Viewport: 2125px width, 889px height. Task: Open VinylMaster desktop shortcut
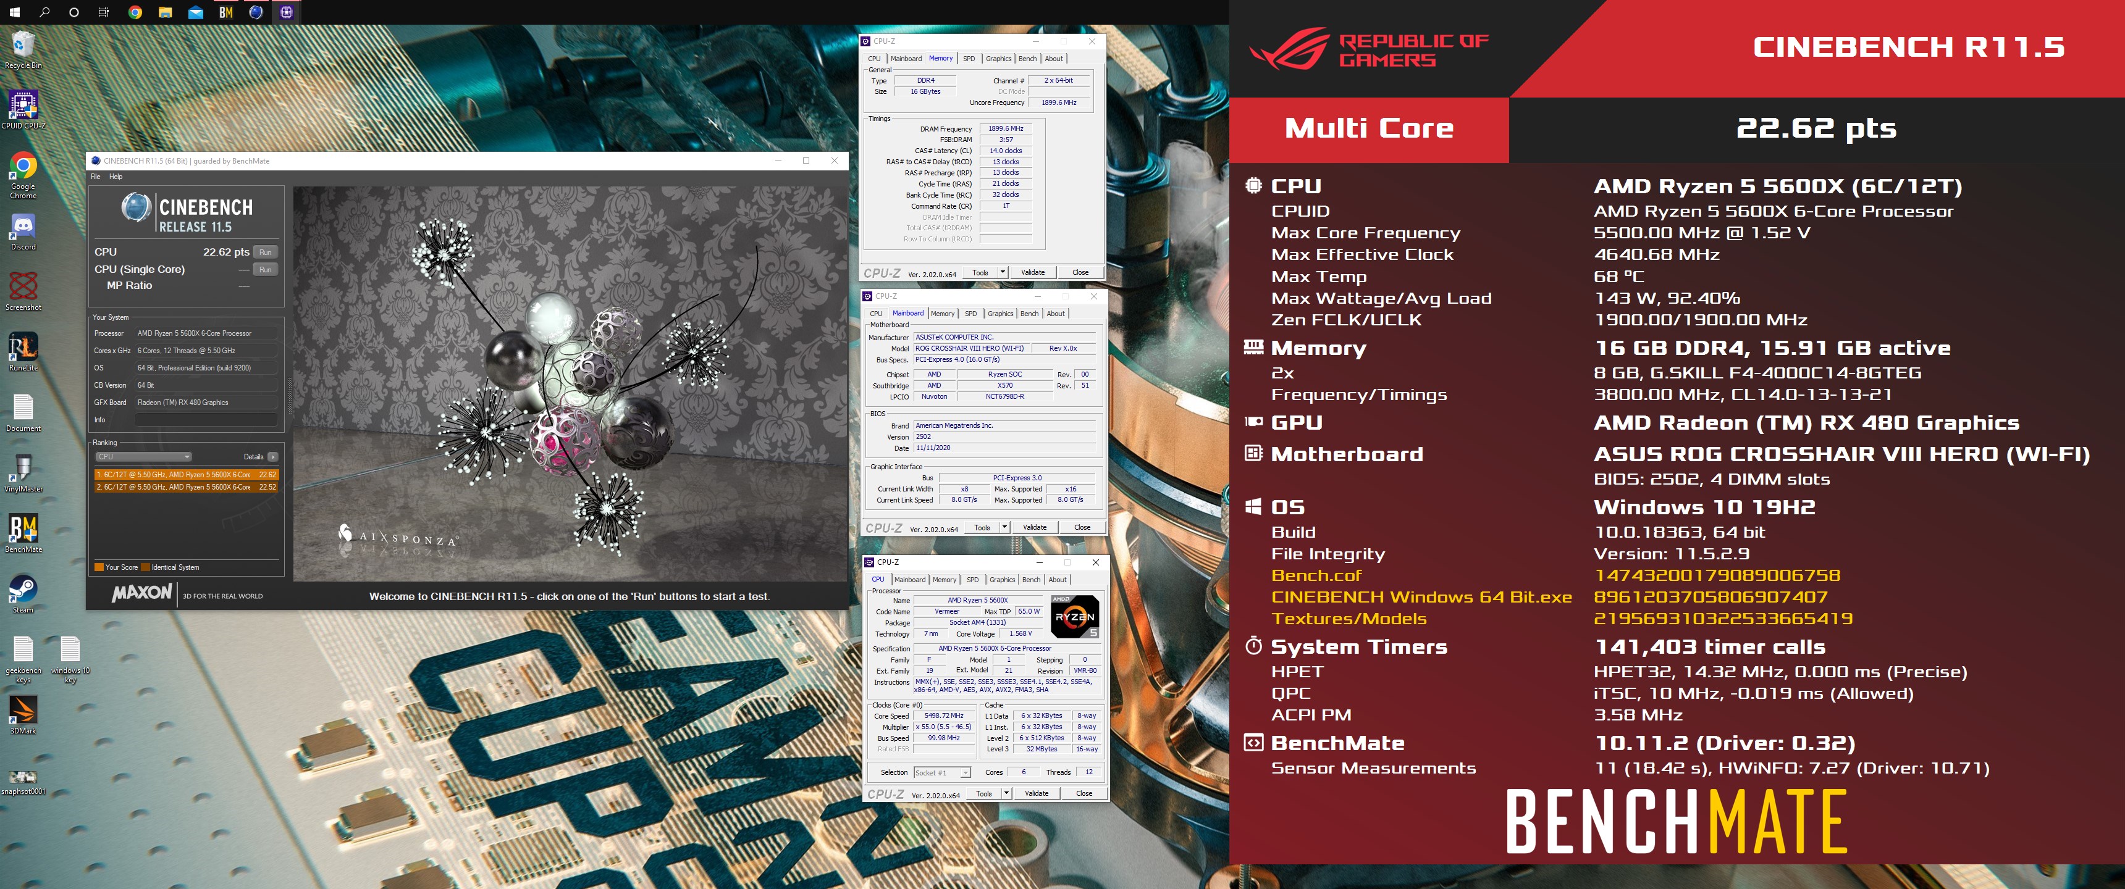coord(23,474)
